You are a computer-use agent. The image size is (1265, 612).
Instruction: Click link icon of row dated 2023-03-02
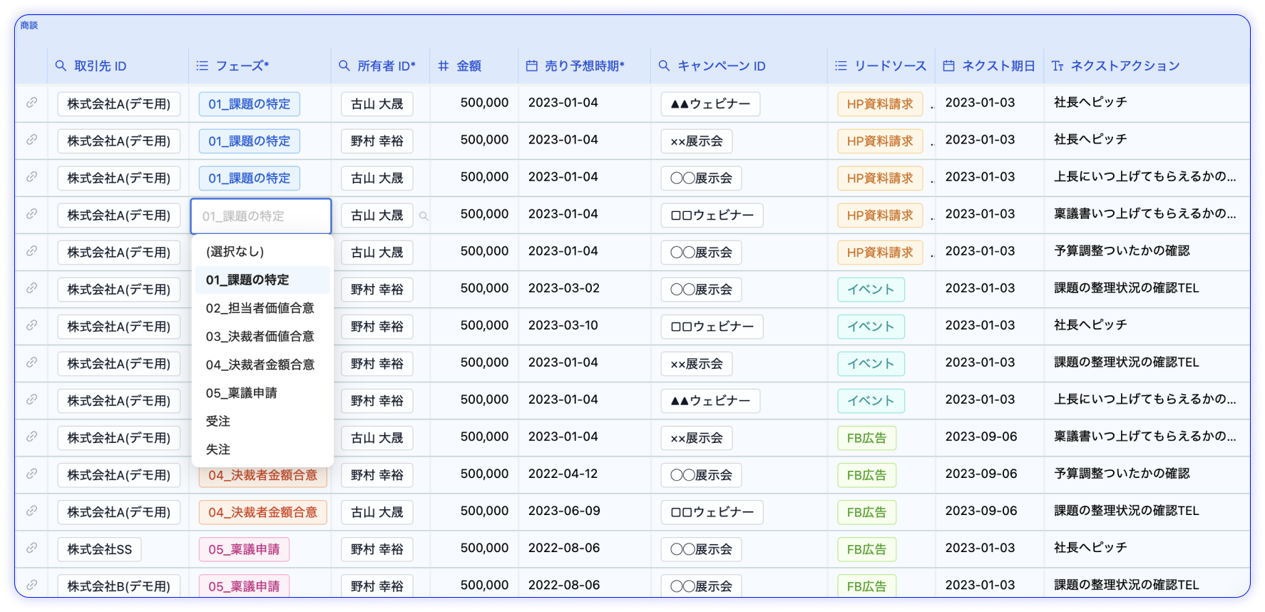[x=31, y=288]
